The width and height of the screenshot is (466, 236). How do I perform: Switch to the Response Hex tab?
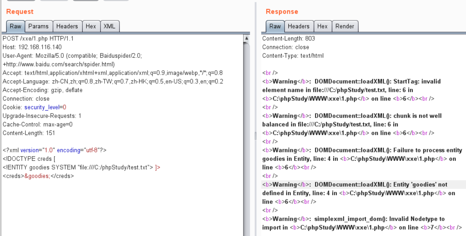[x=323, y=26]
